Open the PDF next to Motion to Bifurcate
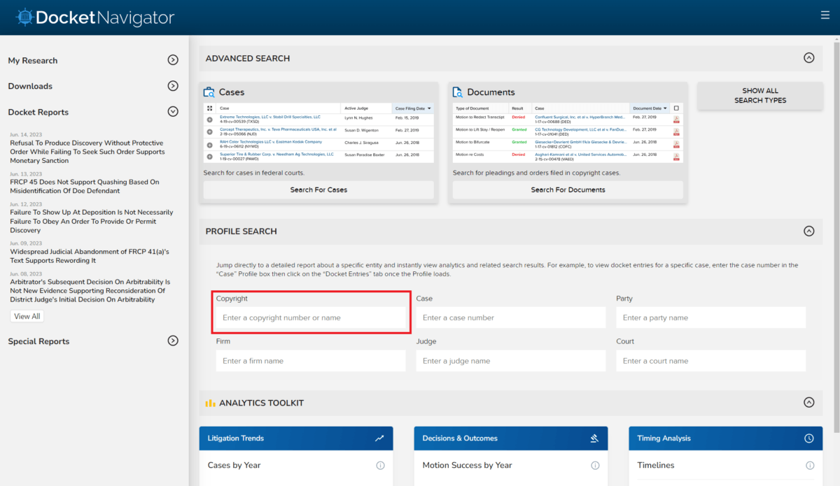Viewport: 840px width, 486px height. point(675,144)
